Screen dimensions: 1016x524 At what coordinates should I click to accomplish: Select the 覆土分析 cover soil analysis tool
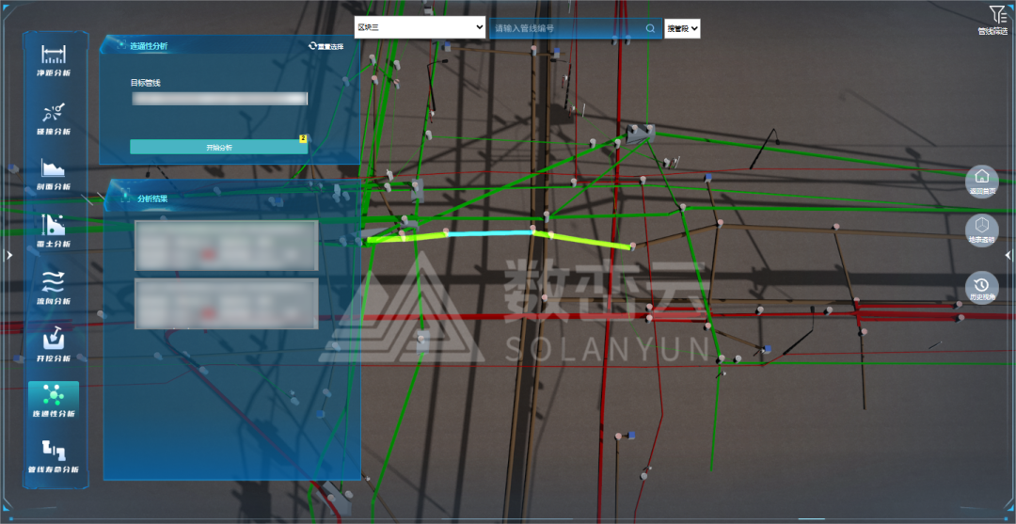53,231
